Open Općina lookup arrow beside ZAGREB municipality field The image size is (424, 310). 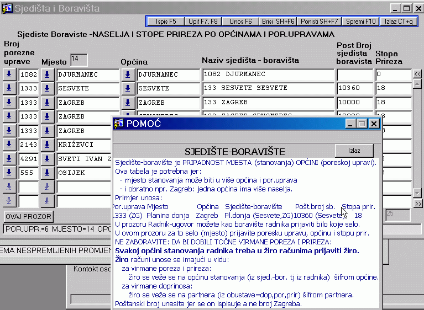click(128, 103)
